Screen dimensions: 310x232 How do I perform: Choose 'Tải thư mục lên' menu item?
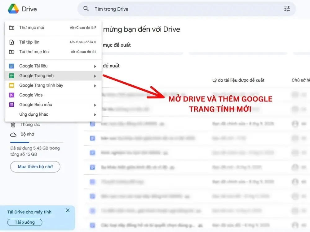(53, 52)
